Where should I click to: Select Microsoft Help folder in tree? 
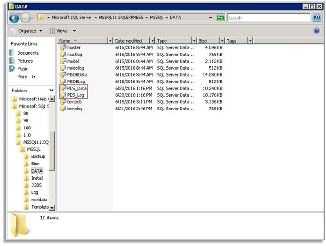[34, 99]
